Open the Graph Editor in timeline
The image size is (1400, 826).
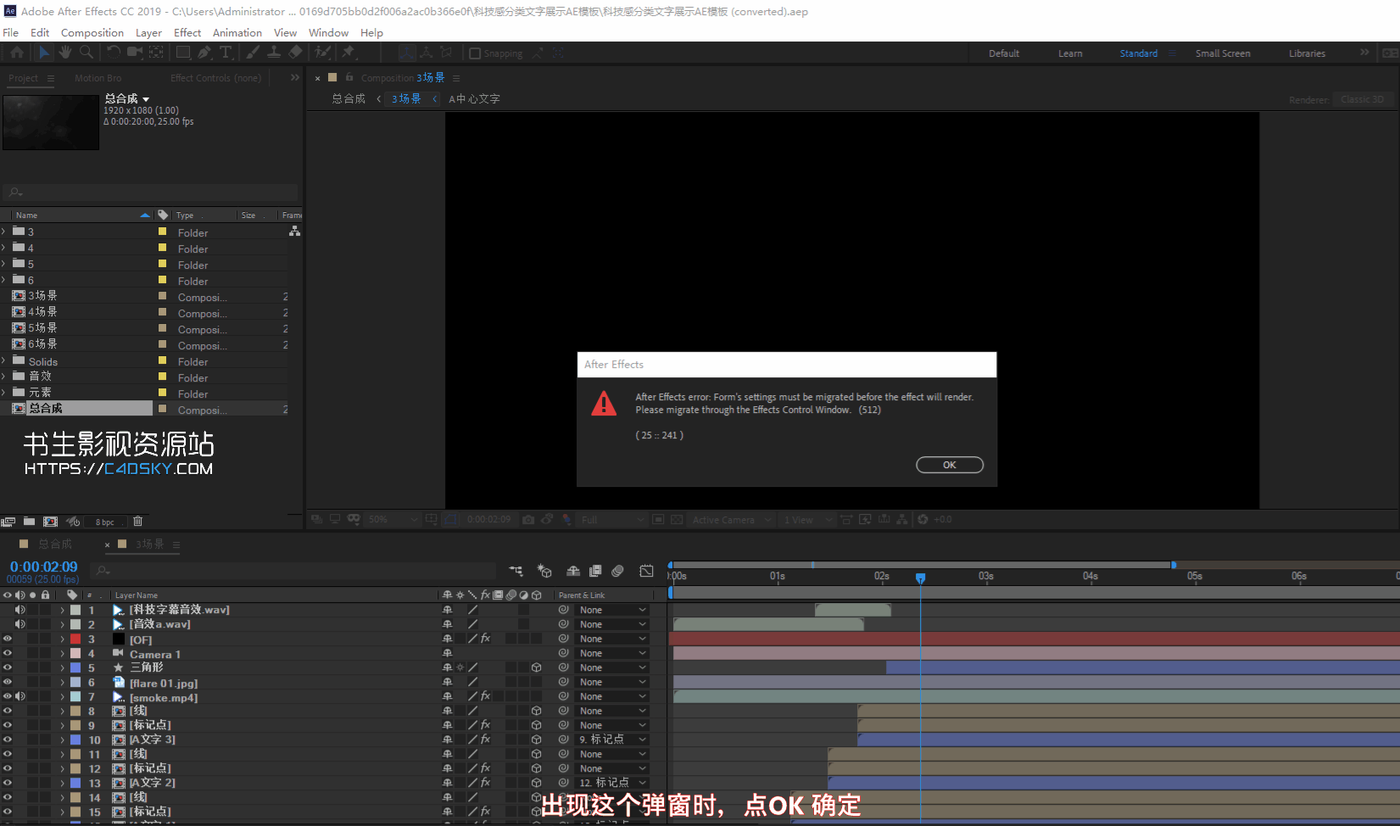click(x=646, y=571)
